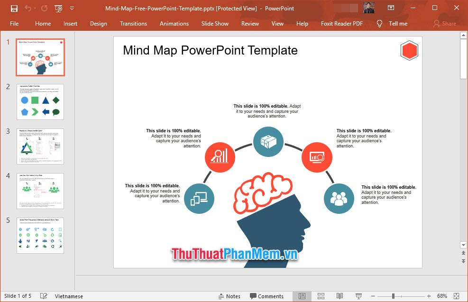Screen dimensions: 468x302
Task: Start Slide Show from the status bar icon
Action: [358, 296]
